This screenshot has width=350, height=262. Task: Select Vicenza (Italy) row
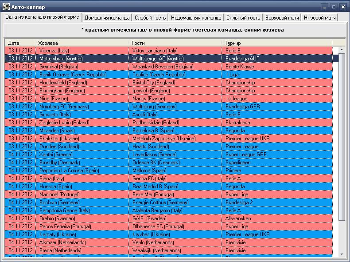tap(168, 51)
